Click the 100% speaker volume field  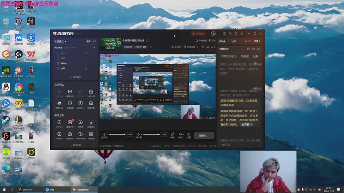coord(164,134)
